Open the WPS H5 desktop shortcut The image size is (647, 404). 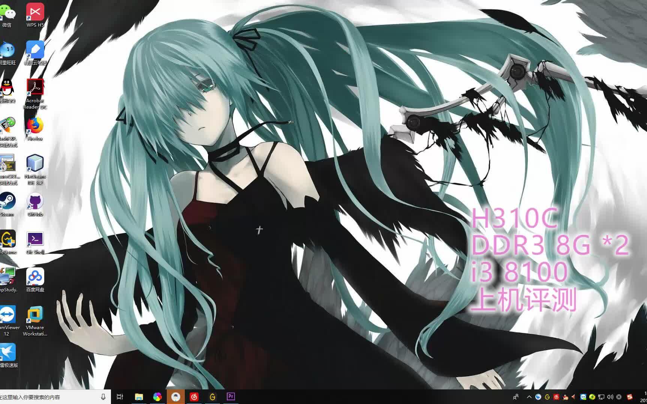[x=35, y=15]
